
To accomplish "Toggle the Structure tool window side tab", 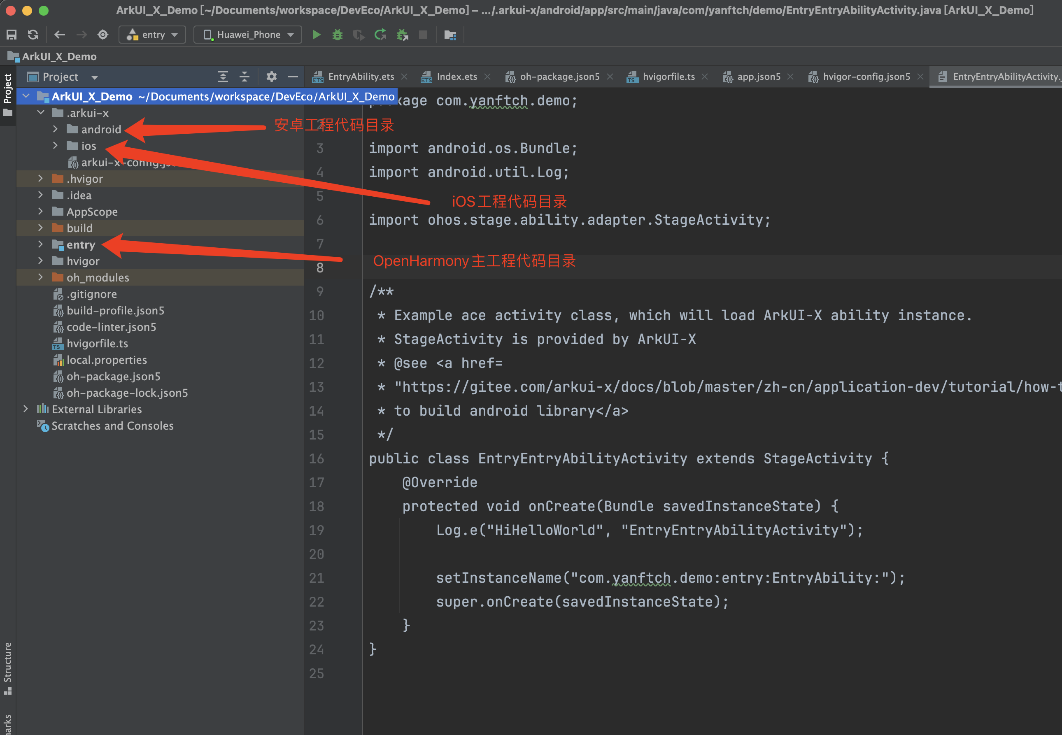I will [x=8, y=668].
